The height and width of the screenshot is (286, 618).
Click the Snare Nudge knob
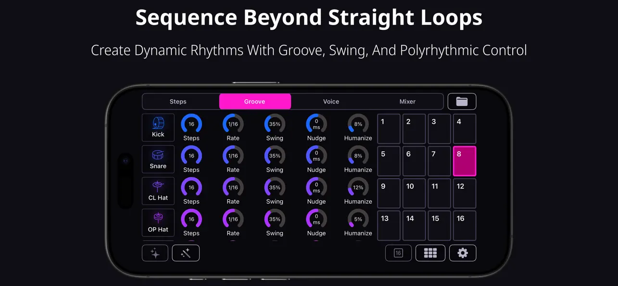pyautogui.click(x=316, y=156)
